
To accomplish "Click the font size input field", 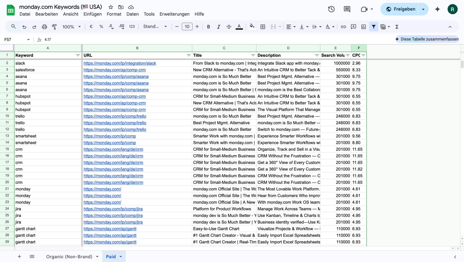I will tap(187, 27).
